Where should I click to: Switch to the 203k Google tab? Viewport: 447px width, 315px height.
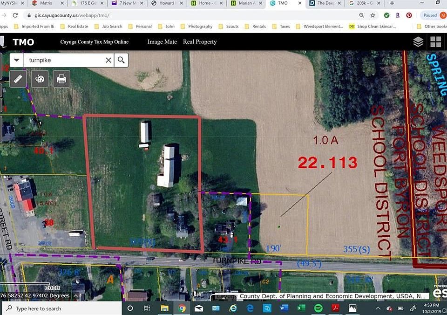(365, 3)
